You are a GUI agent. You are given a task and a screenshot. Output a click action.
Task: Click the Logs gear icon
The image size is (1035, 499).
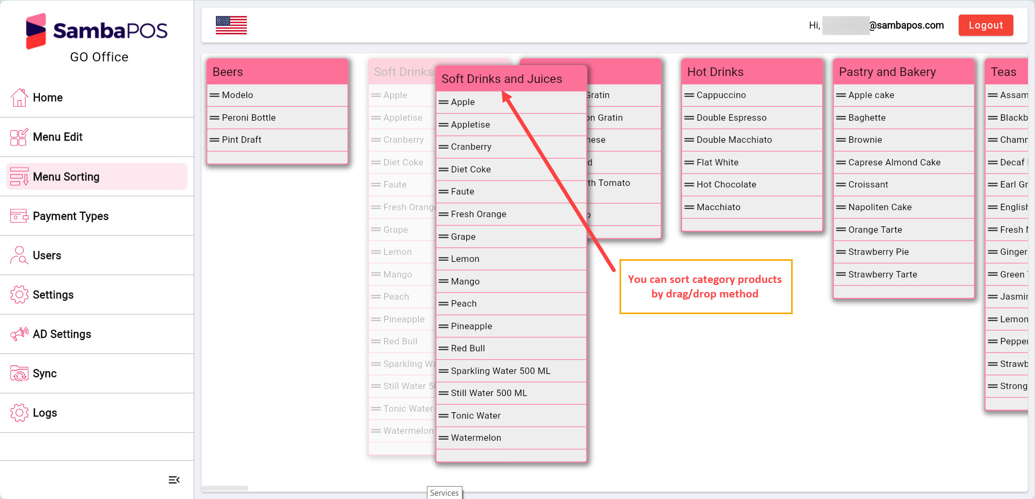click(x=19, y=413)
